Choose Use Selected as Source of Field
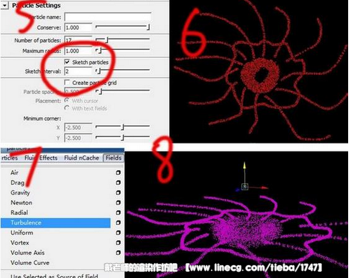Screen dimensions: 350x278 click(x=54, y=276)
